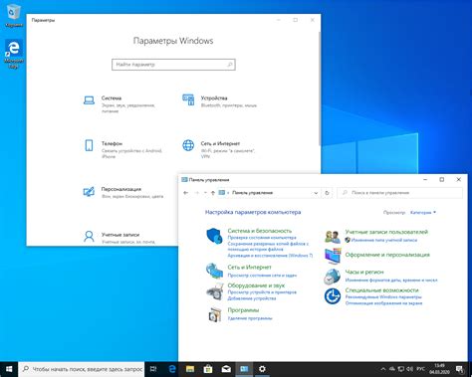The width and height of the screenshot is (472, 377).
Task: Open the Windows Start menu
Action: (x=9, y=369)
